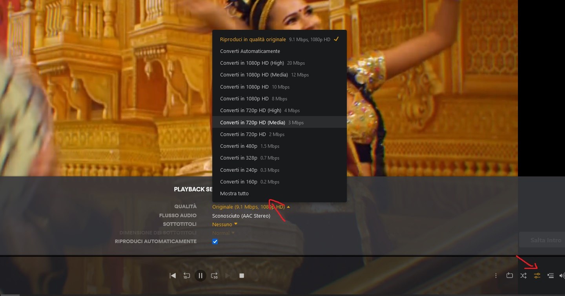The height and width of the screenshot is (296, 565).
Task: Click the volume speaker icon
Action: click(561, 276)
